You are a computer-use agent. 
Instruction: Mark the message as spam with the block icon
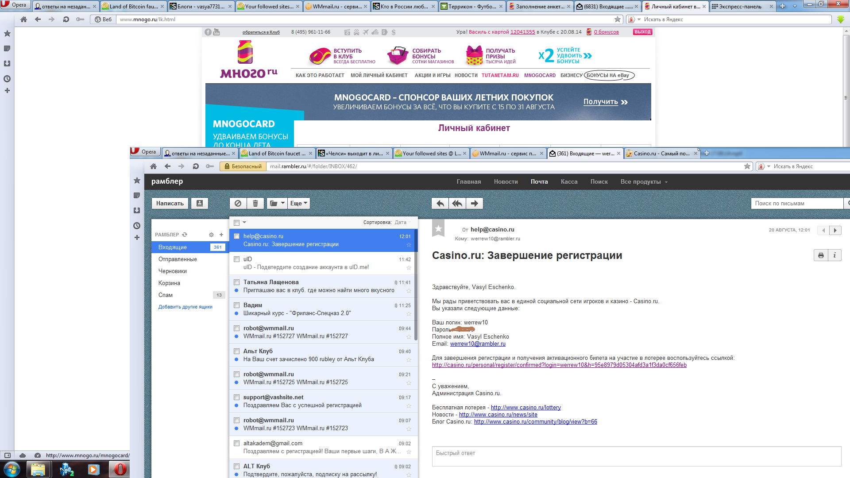(238, 203)
